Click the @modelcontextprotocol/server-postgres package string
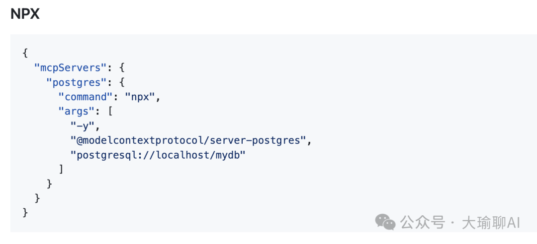The width and height of the screenshot is (537, 244). point(188,140)
